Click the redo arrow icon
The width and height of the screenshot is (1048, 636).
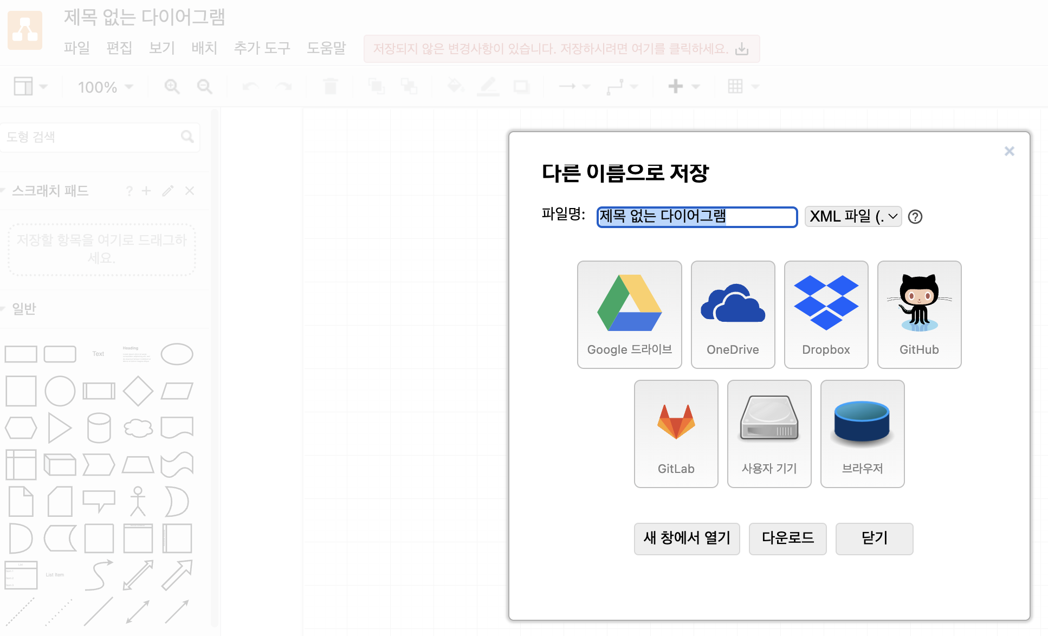click(284, 86)
